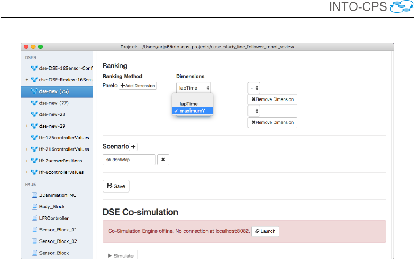The height and width of the screenshot is (259, 414).
Task: Click the FMU icon beside Sensor_Block_01
Action: (x=34, y=230)
